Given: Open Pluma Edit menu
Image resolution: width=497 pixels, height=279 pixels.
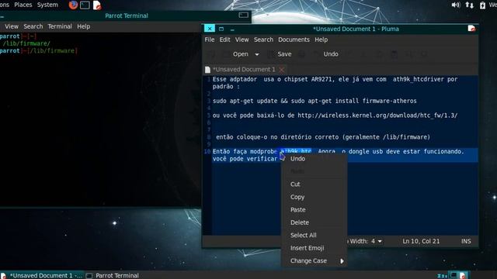Looking at the screenshot, I should coord(224,40).
